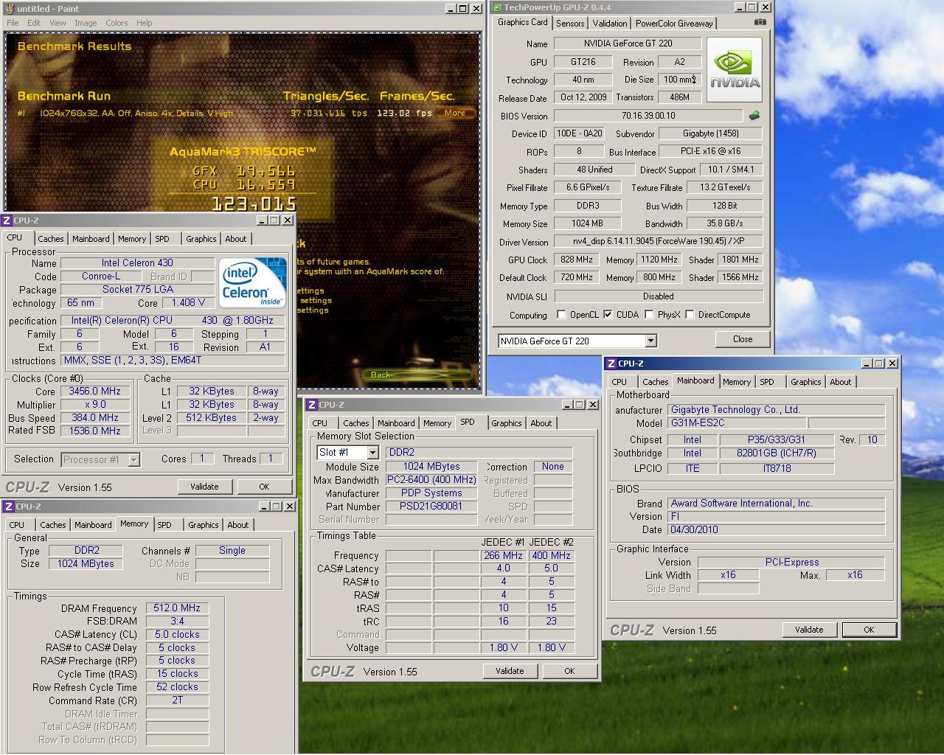Open the PowerColor Giveaway tab in GPU-Z

[x=674, y=24]
